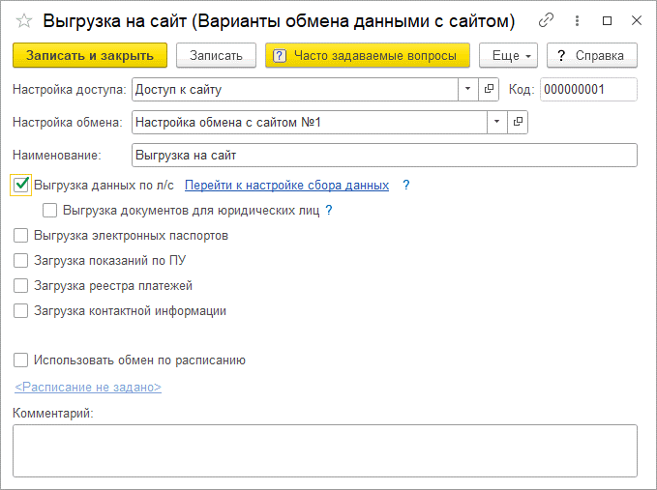Open the 'Еще' dropdown menu
The height and width of the screenshot is (490, 657).
(507, 56)
